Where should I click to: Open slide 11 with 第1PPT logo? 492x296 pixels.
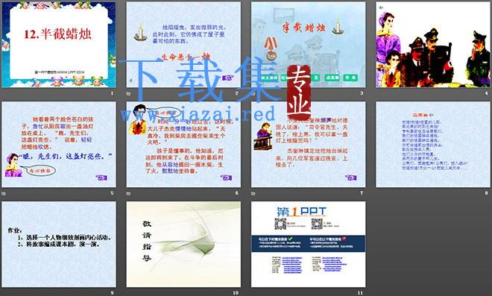(x=308, y=245)
